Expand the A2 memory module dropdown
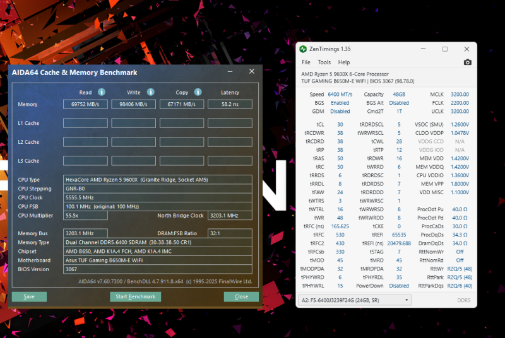This screenshot has height=338, width=505. [x=354, y=300]
